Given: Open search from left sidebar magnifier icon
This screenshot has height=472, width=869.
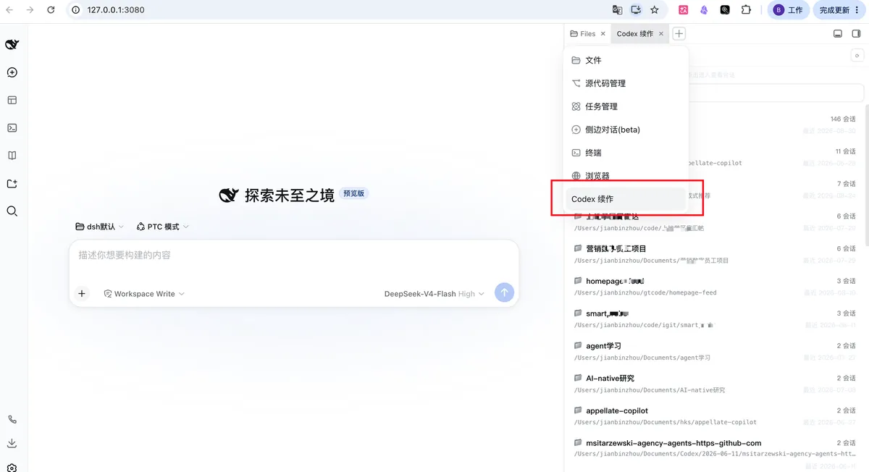Looking at the screenshot, I should click(x=12, y=211).
